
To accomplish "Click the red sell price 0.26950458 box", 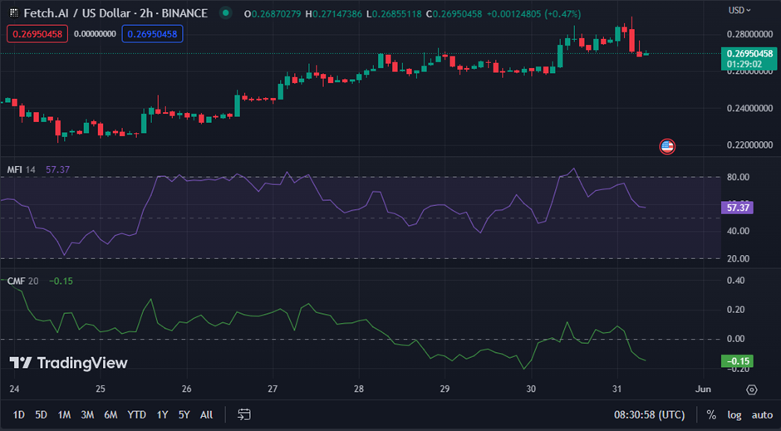I will [37, 34].
